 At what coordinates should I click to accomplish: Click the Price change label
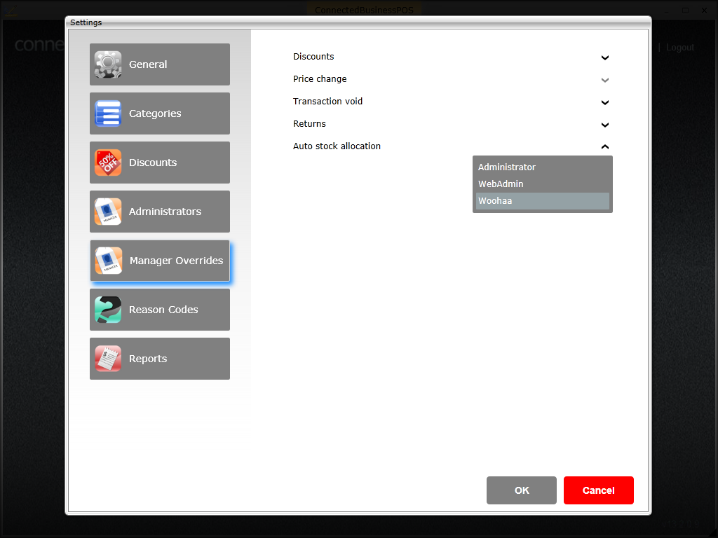(320, 79)
